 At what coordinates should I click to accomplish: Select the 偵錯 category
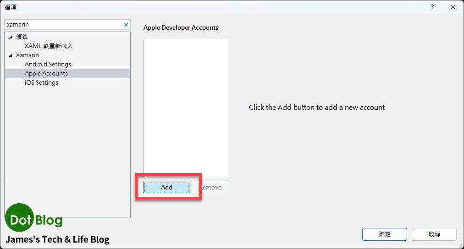(22, 37)
